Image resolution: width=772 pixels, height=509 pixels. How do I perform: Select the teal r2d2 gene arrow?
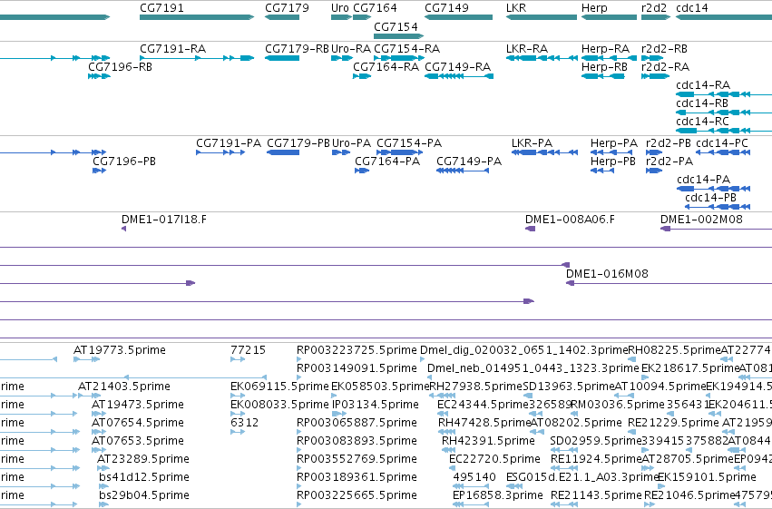655,17
